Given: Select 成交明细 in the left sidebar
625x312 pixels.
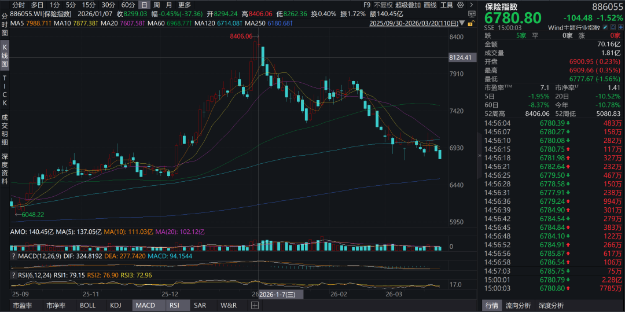Looking at the screenshot, I should (5, 129).
